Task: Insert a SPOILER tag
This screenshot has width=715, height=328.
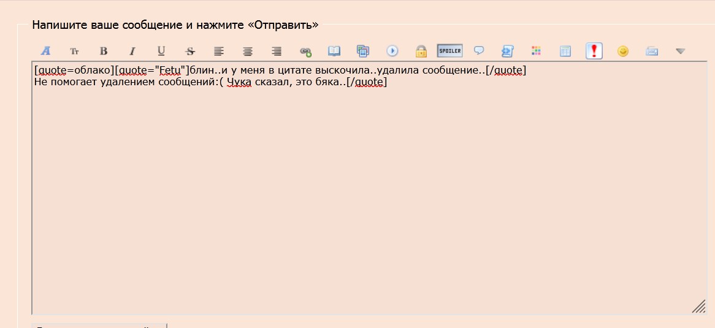Action: click(x=449, y=51)
